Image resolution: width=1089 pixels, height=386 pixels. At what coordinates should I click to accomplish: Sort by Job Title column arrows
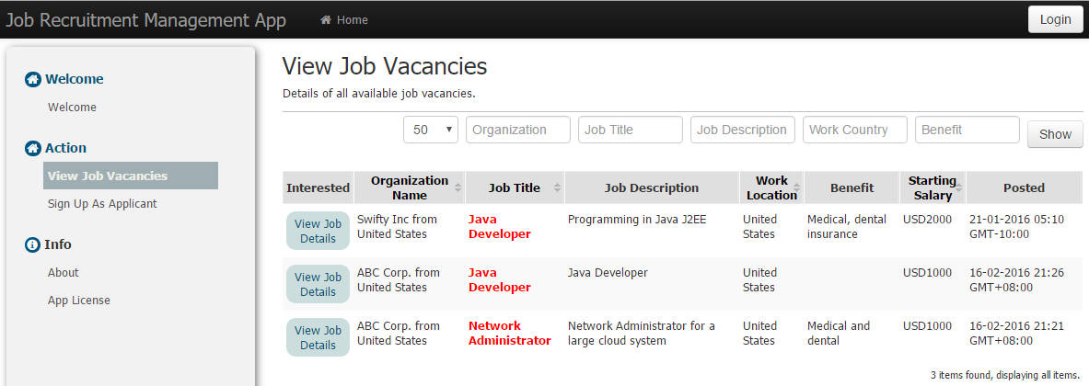tap(558, 187)
